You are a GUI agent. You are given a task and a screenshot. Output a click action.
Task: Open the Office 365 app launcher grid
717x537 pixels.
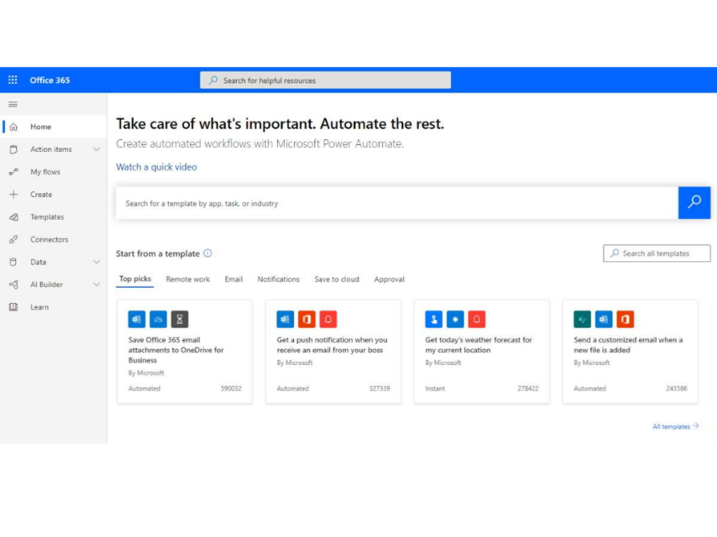[x=13, y=80]
